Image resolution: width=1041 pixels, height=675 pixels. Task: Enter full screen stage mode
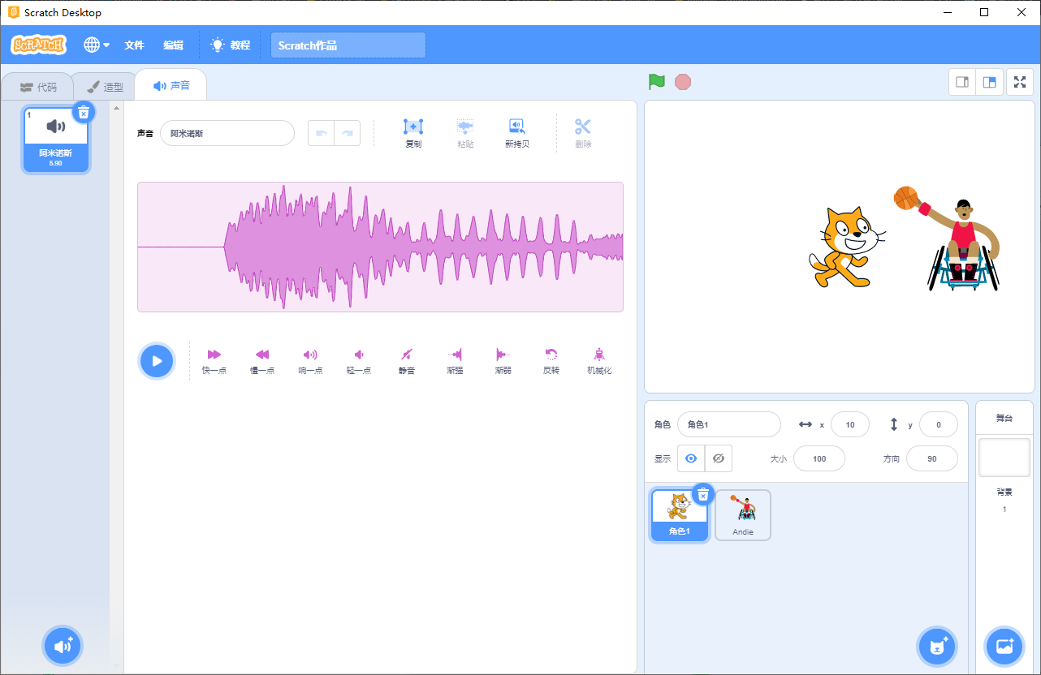(1020, 82)
